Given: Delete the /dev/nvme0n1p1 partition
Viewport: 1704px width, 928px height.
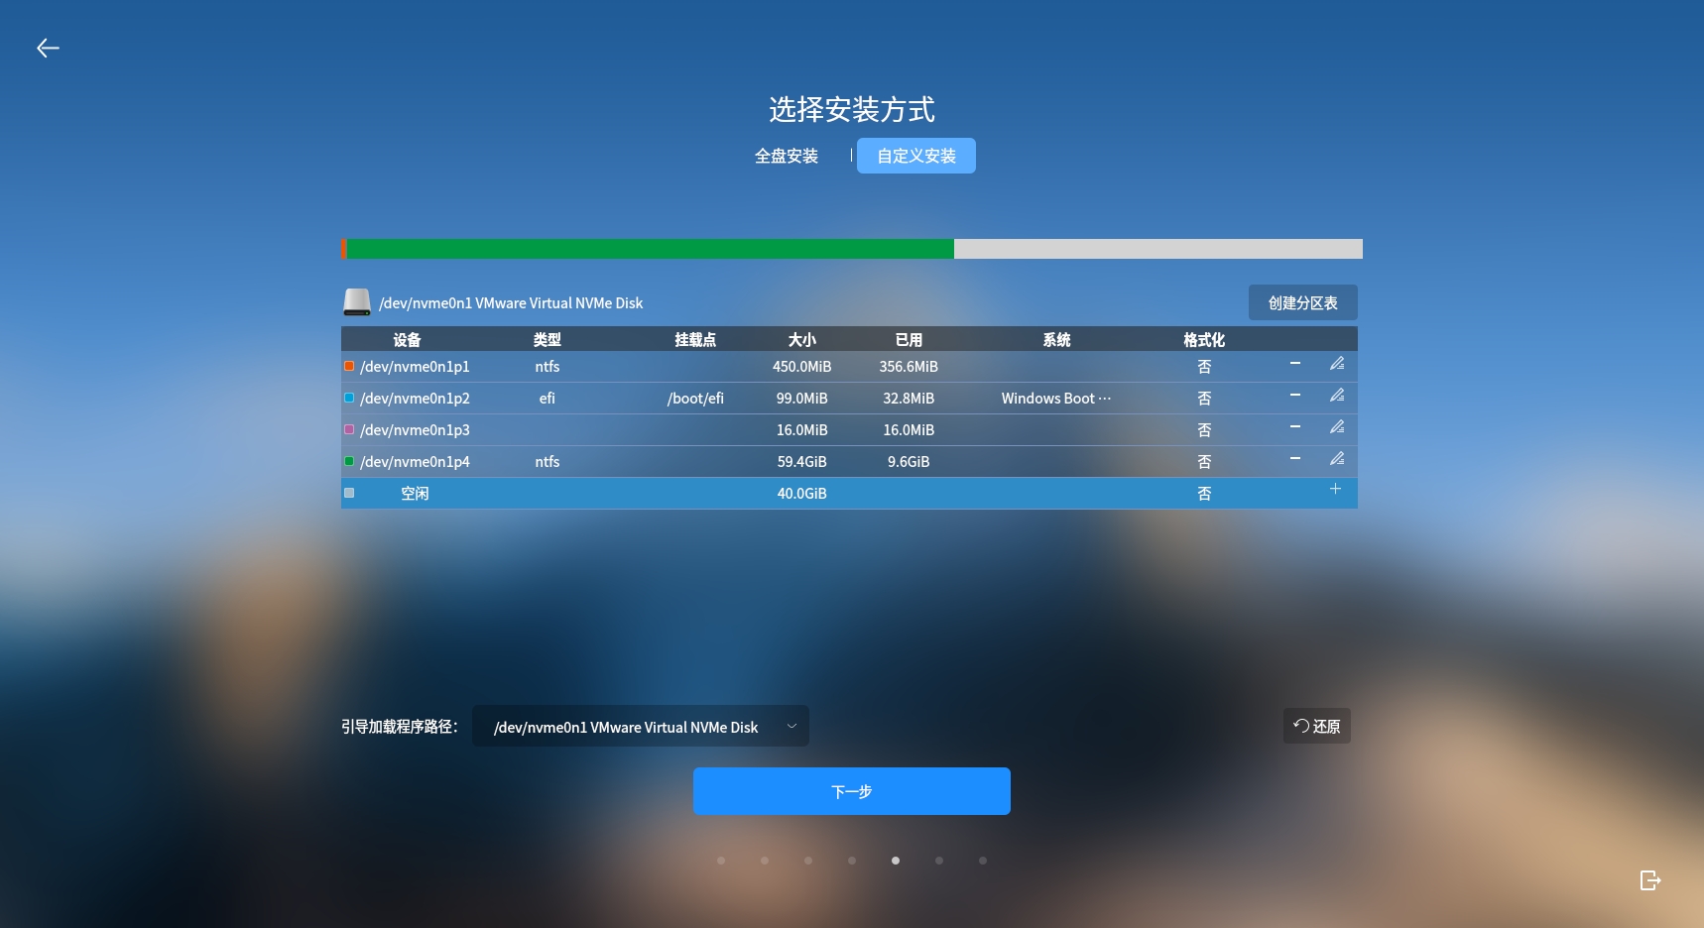Looking at the screenshot, I should (1294, 364).
